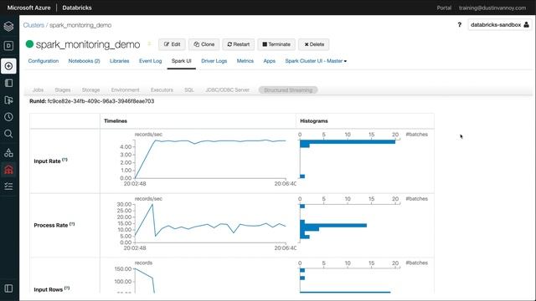Viewport: 536px width, 301px height.
Task: Click the pin icon beside cluster name
Action: click(149, 44)
